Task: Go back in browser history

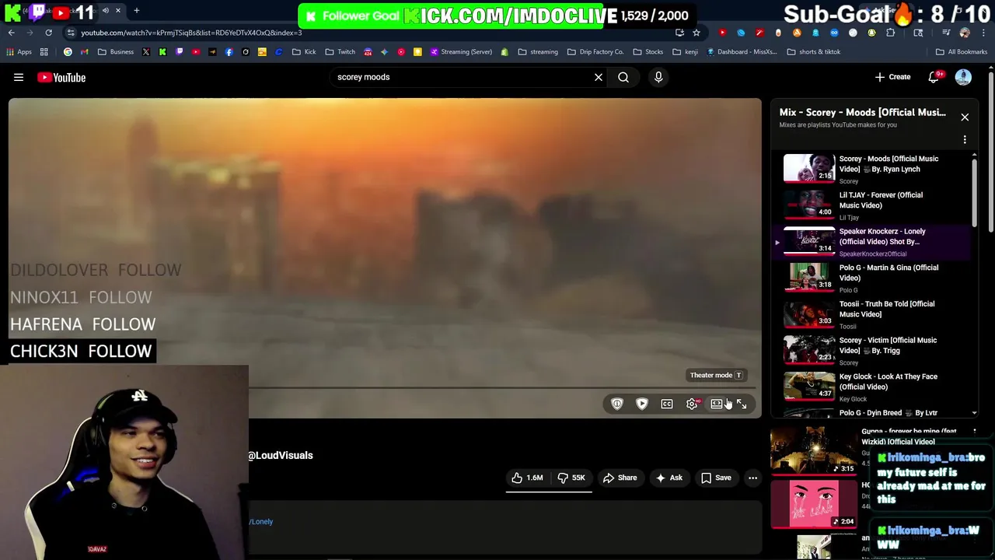Action: (x=12, y=33)
